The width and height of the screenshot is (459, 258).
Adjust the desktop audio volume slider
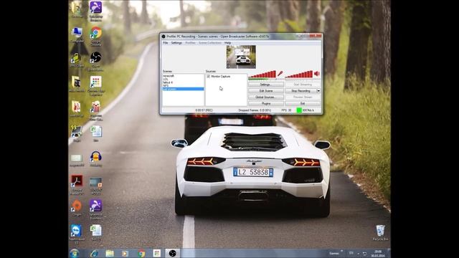point(299,75)
